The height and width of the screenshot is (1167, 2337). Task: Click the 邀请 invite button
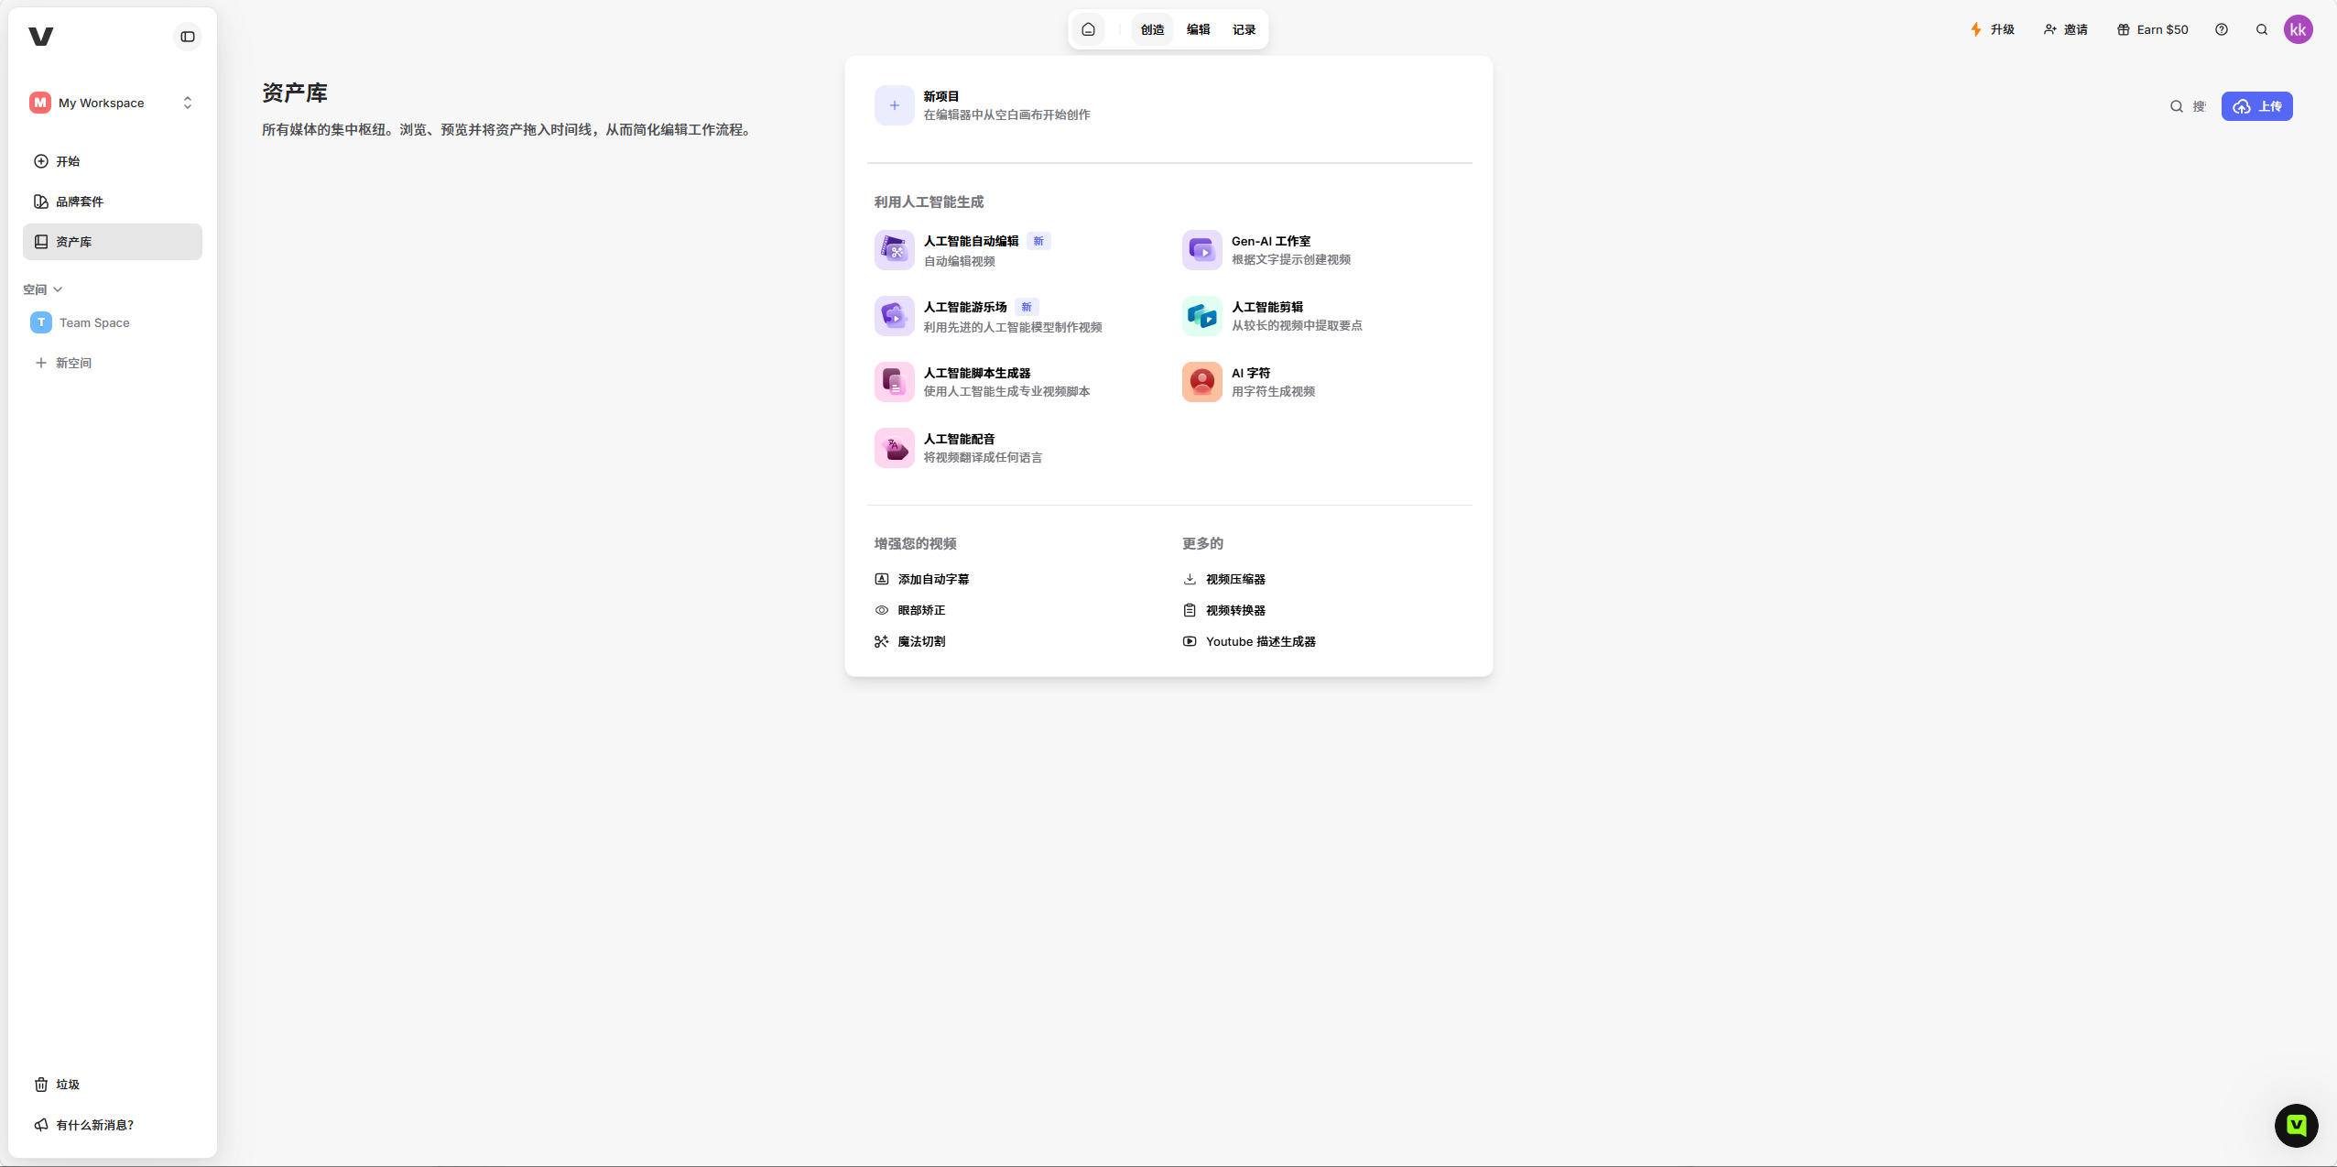2066,29
